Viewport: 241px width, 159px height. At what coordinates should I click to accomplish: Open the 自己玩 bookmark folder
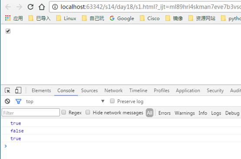coord(93,18)
